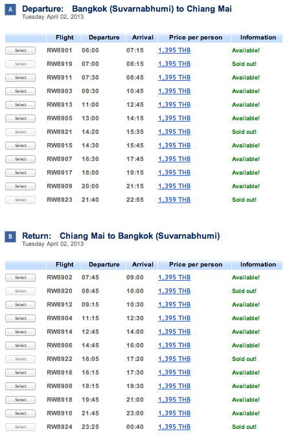
Task: Select flight RW8915 departing at 14:30
Action: coord(21,146)
